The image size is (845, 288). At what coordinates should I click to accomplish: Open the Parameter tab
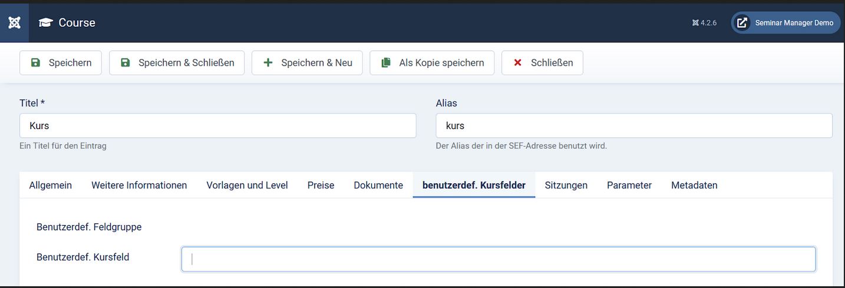pyautogui.click(x=629, y=185)
